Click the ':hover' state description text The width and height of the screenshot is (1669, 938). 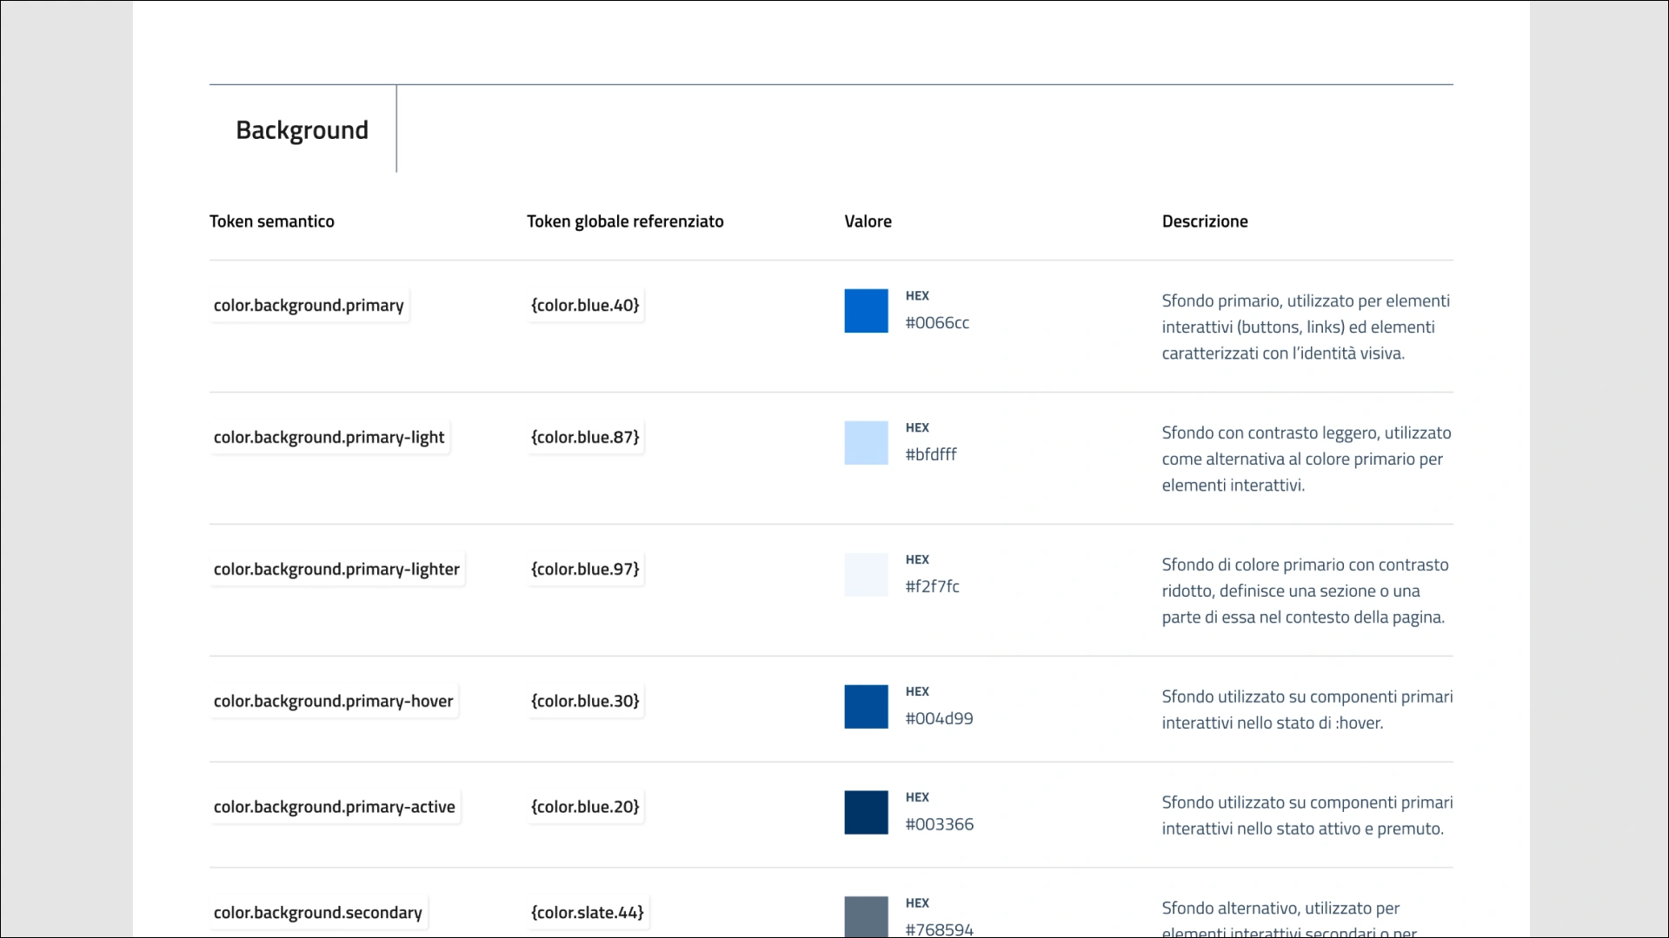pos(1307,710)
